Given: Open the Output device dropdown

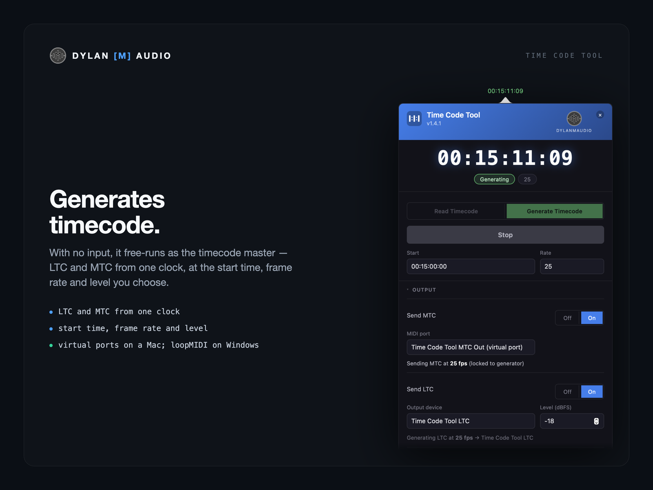Looking at the screenshot, I should click(471, 421).
